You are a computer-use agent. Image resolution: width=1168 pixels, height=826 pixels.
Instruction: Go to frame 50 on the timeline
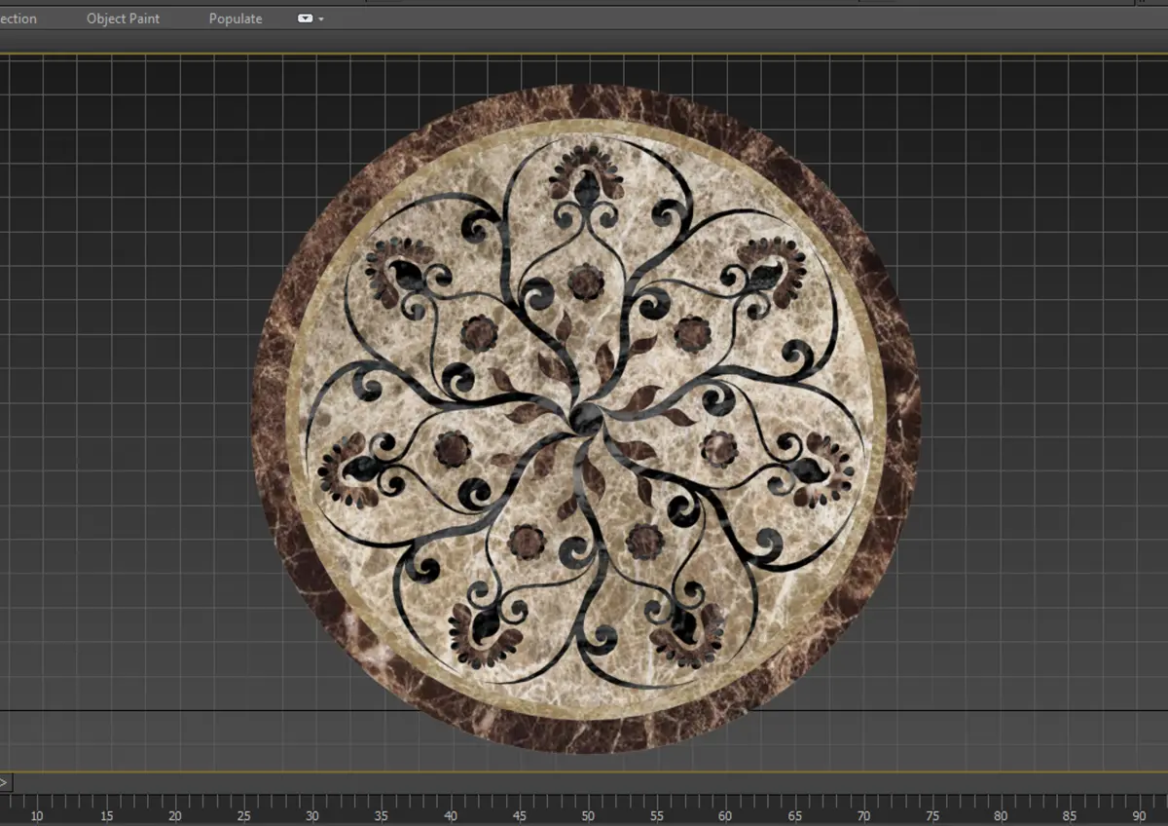(588, 814)
